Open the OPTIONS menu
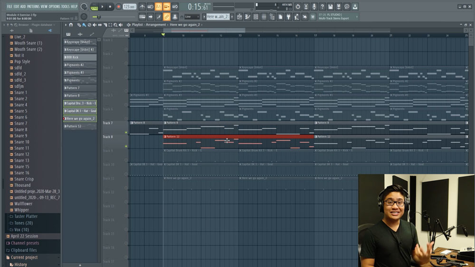 (55, 7)
